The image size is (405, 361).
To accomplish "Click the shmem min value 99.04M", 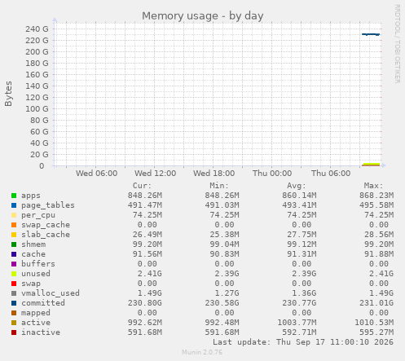I will coord(224,244).
